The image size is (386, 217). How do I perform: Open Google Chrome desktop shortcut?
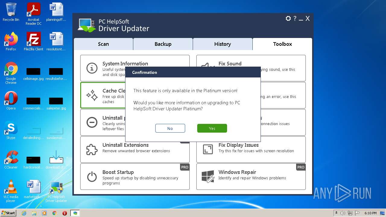pos(11,73)
